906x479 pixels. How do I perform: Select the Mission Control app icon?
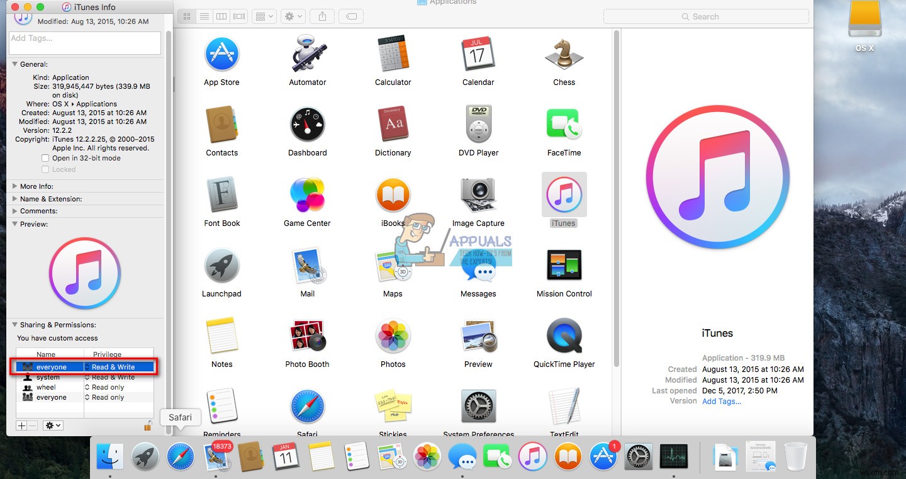(564, 266)
